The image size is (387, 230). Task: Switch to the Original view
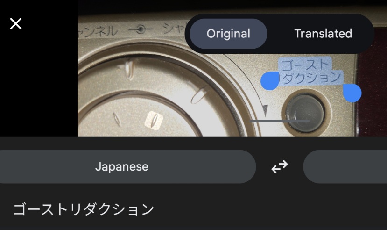[x=228, y=34]
